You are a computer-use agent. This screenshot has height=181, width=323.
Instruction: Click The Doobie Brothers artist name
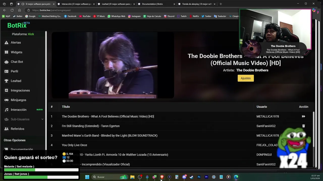(x=252, y=70)
